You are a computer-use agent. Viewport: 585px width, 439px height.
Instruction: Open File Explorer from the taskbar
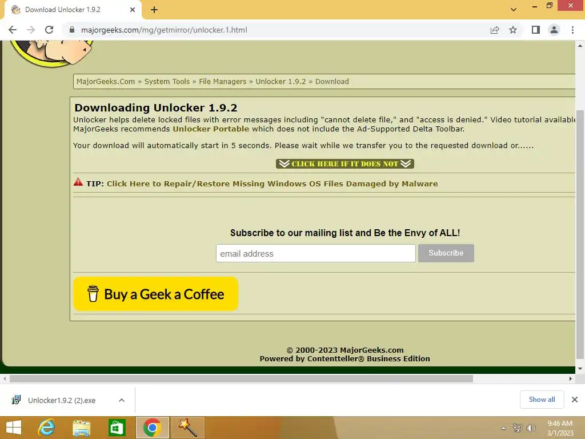click(x=81, y=428)
